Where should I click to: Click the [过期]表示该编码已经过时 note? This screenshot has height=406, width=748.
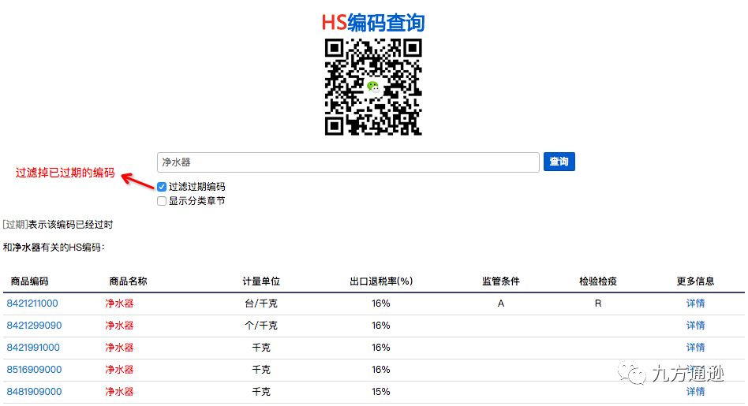click(x=58, y=225)
